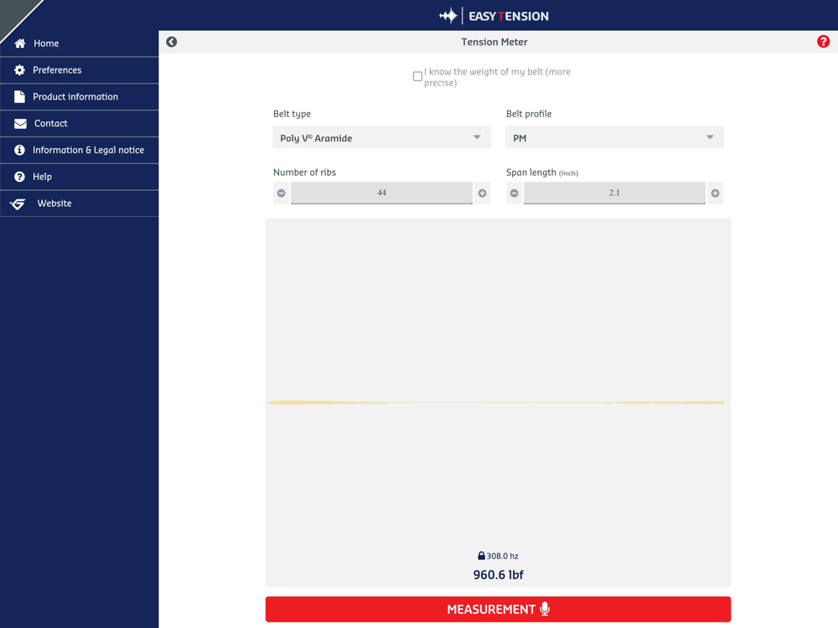Click the Belt profile label
The height and width of the screenshot is (628, 838).
click(529, 114)
